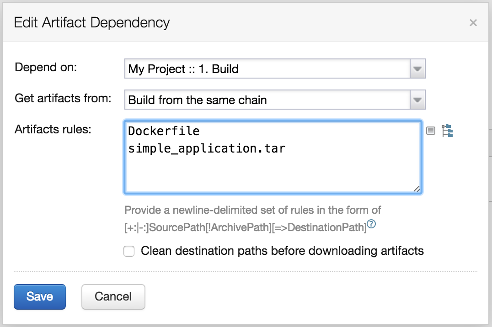Grab the text area resize handle

pos(417,189)
